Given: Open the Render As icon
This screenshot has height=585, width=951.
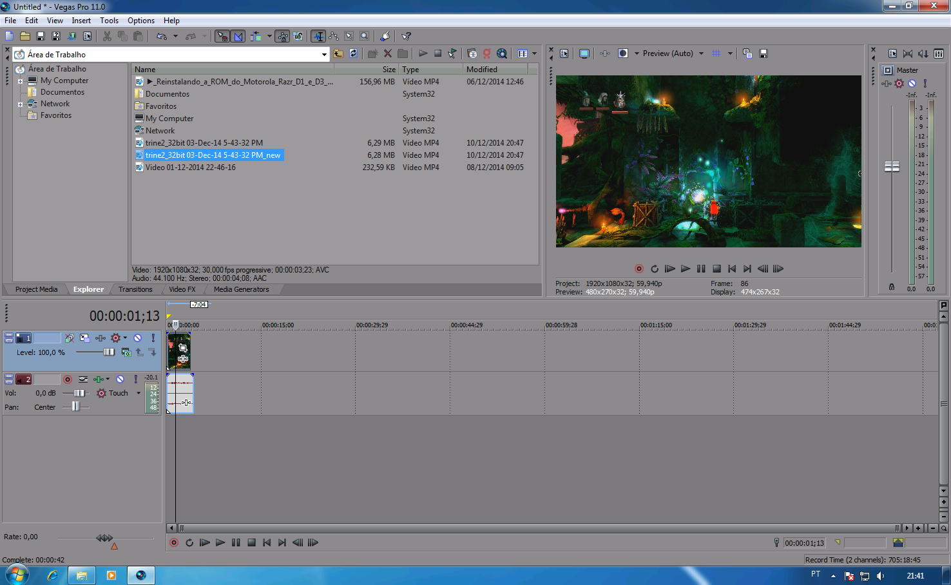Looking at the screenshot, I should click(72, 36).
